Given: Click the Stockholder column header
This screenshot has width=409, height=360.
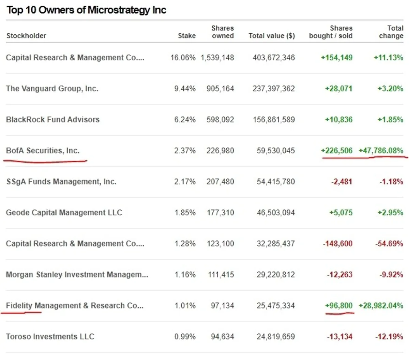Looking at the screenshot, I should click(26, 36).
